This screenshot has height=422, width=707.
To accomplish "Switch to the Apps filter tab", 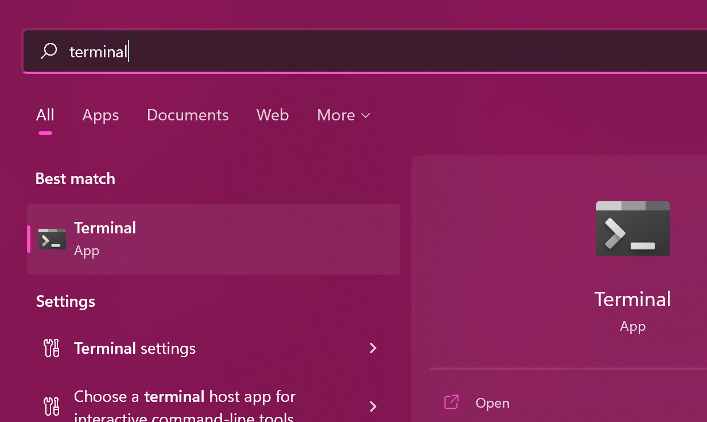I will pyautogui.click(x=100, y=115).
